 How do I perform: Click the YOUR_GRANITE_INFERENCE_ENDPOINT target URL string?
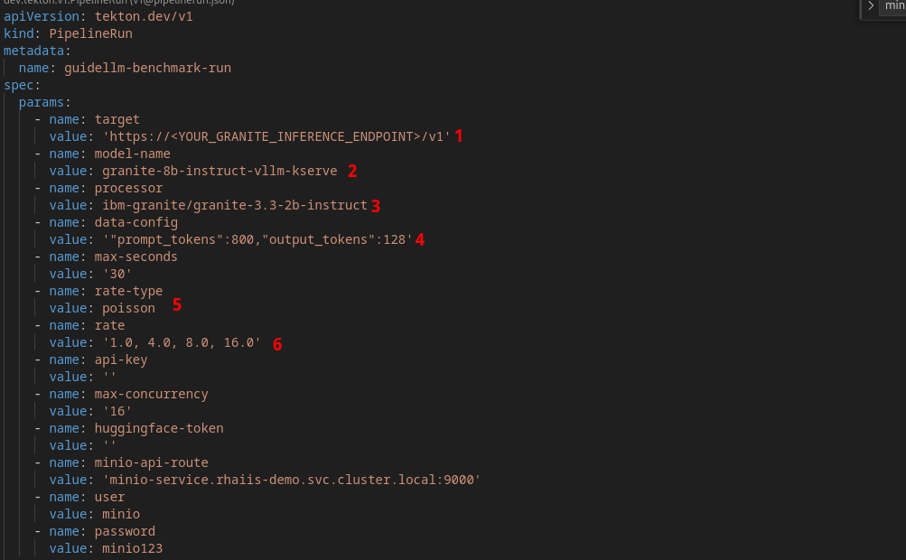(x=276, y=136)
